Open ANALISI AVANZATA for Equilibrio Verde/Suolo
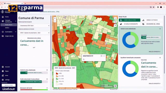The height and width of the screenshot is (93, 166). 155,83
